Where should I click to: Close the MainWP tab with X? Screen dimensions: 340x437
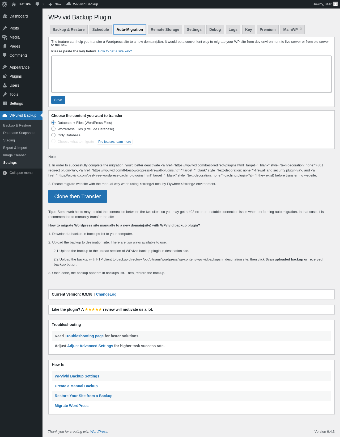tap(301, 28)
